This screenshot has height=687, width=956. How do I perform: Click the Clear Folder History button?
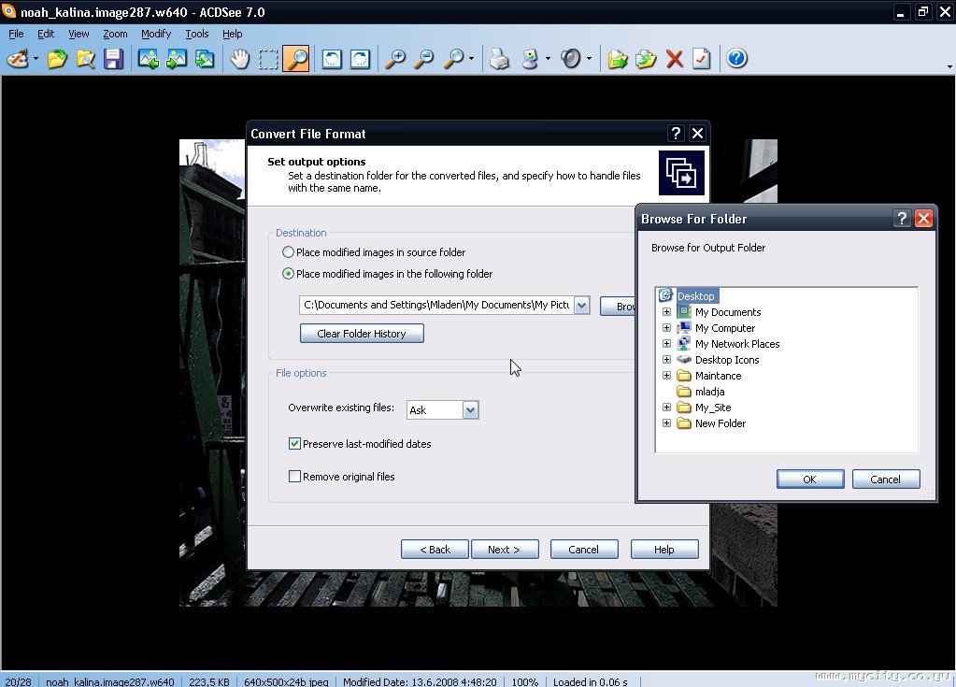click(x=362, y=334)
